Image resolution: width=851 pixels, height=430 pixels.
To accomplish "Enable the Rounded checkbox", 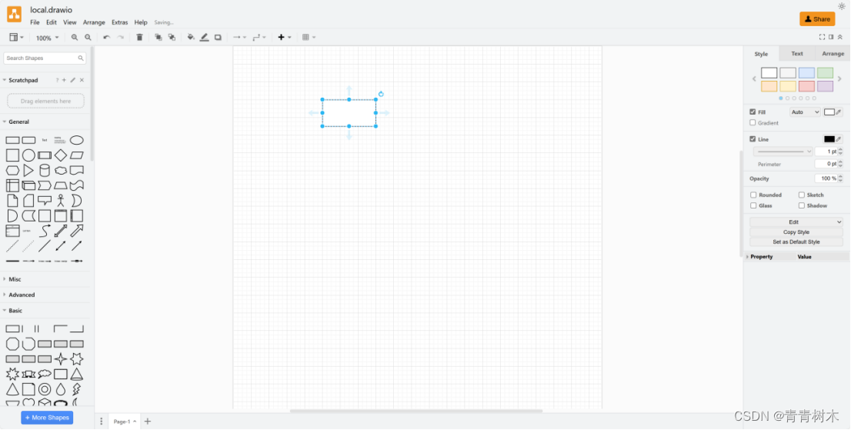I will tap(753, 195).
